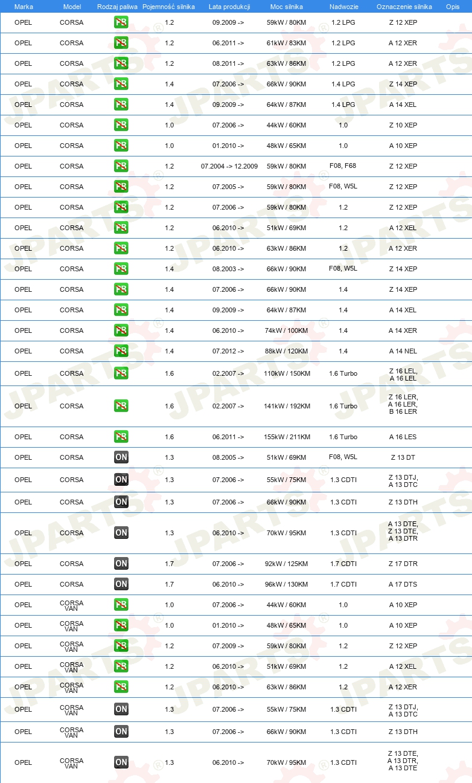
Task: Click the ON icon in the CORSA VAN 70kW / 95KM row
Action: (x=121, y=762)
